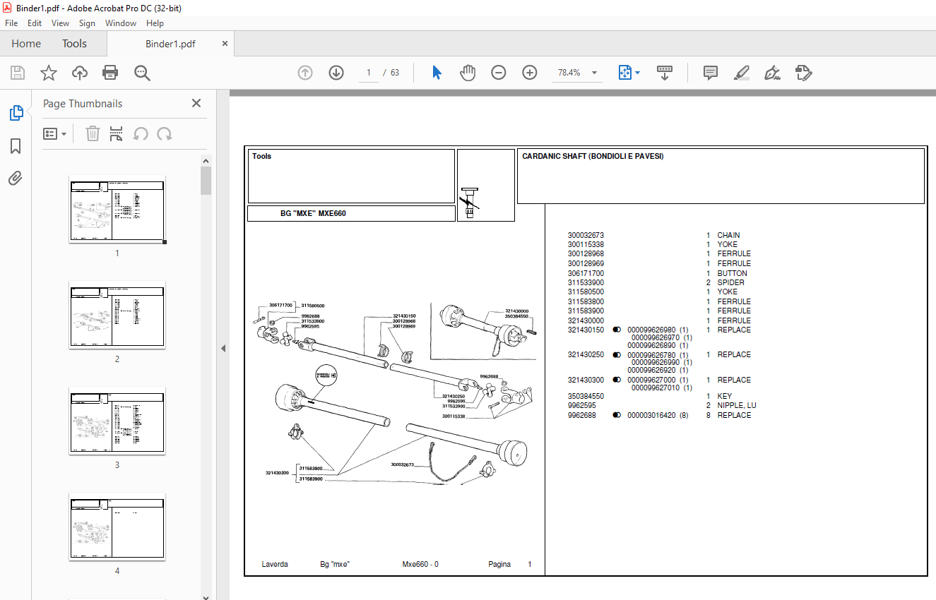Click the BG "MXE" MXE660 model label
936x600 pixels.
pos(313,213)
